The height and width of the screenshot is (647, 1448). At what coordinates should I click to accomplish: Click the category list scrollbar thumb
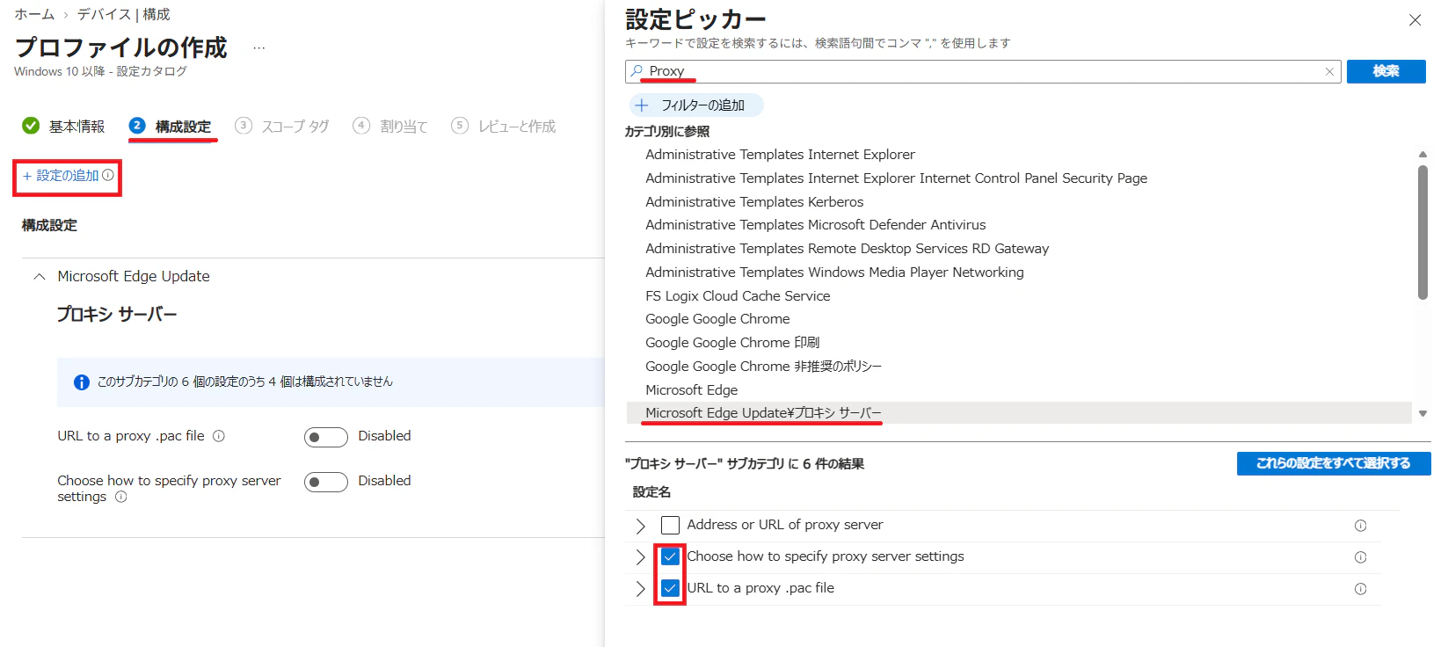[x=1423, y=232]
